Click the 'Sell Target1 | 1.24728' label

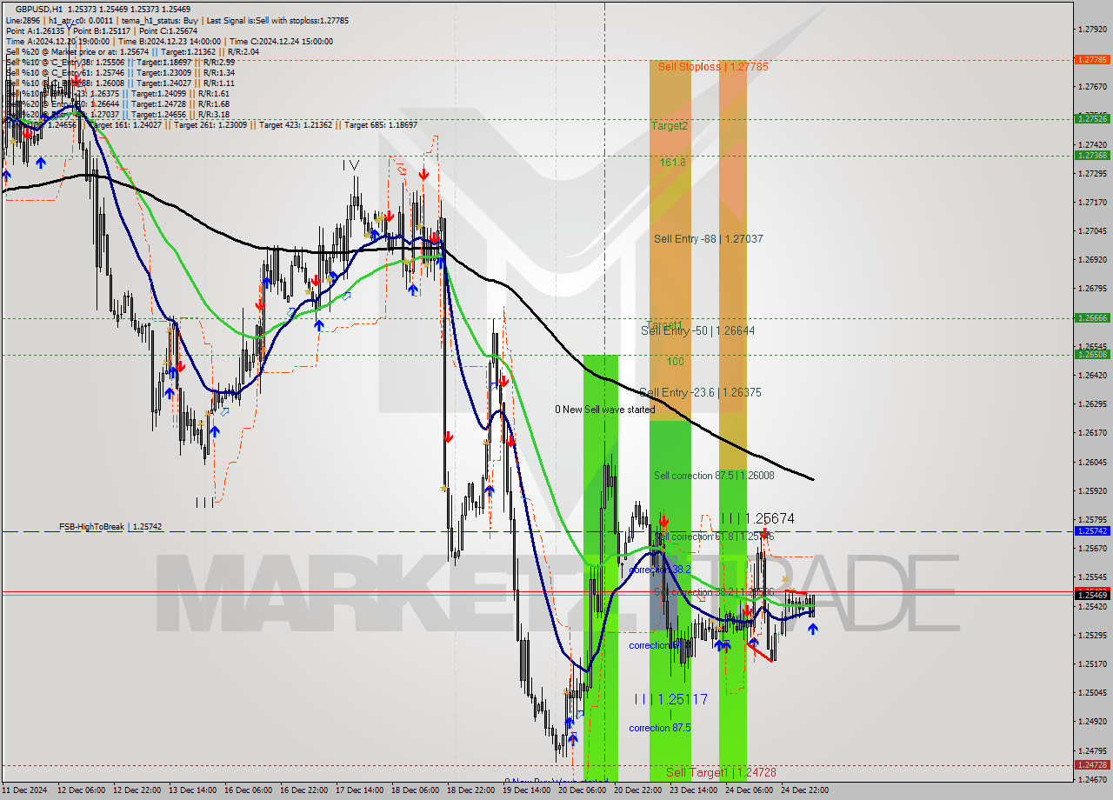coord(721,772)
